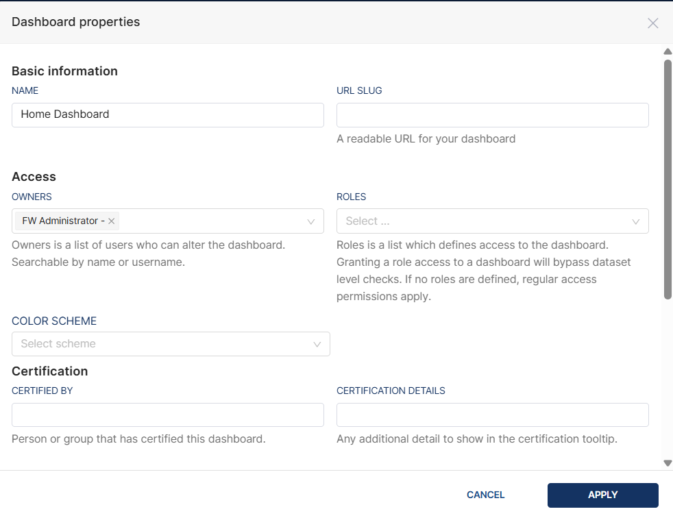
Task: Click the vertical scrollbar thumb
Action: 668,178
